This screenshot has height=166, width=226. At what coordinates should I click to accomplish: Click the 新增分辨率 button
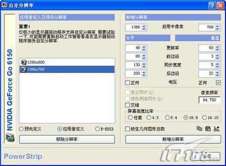(x=173, y=139)
